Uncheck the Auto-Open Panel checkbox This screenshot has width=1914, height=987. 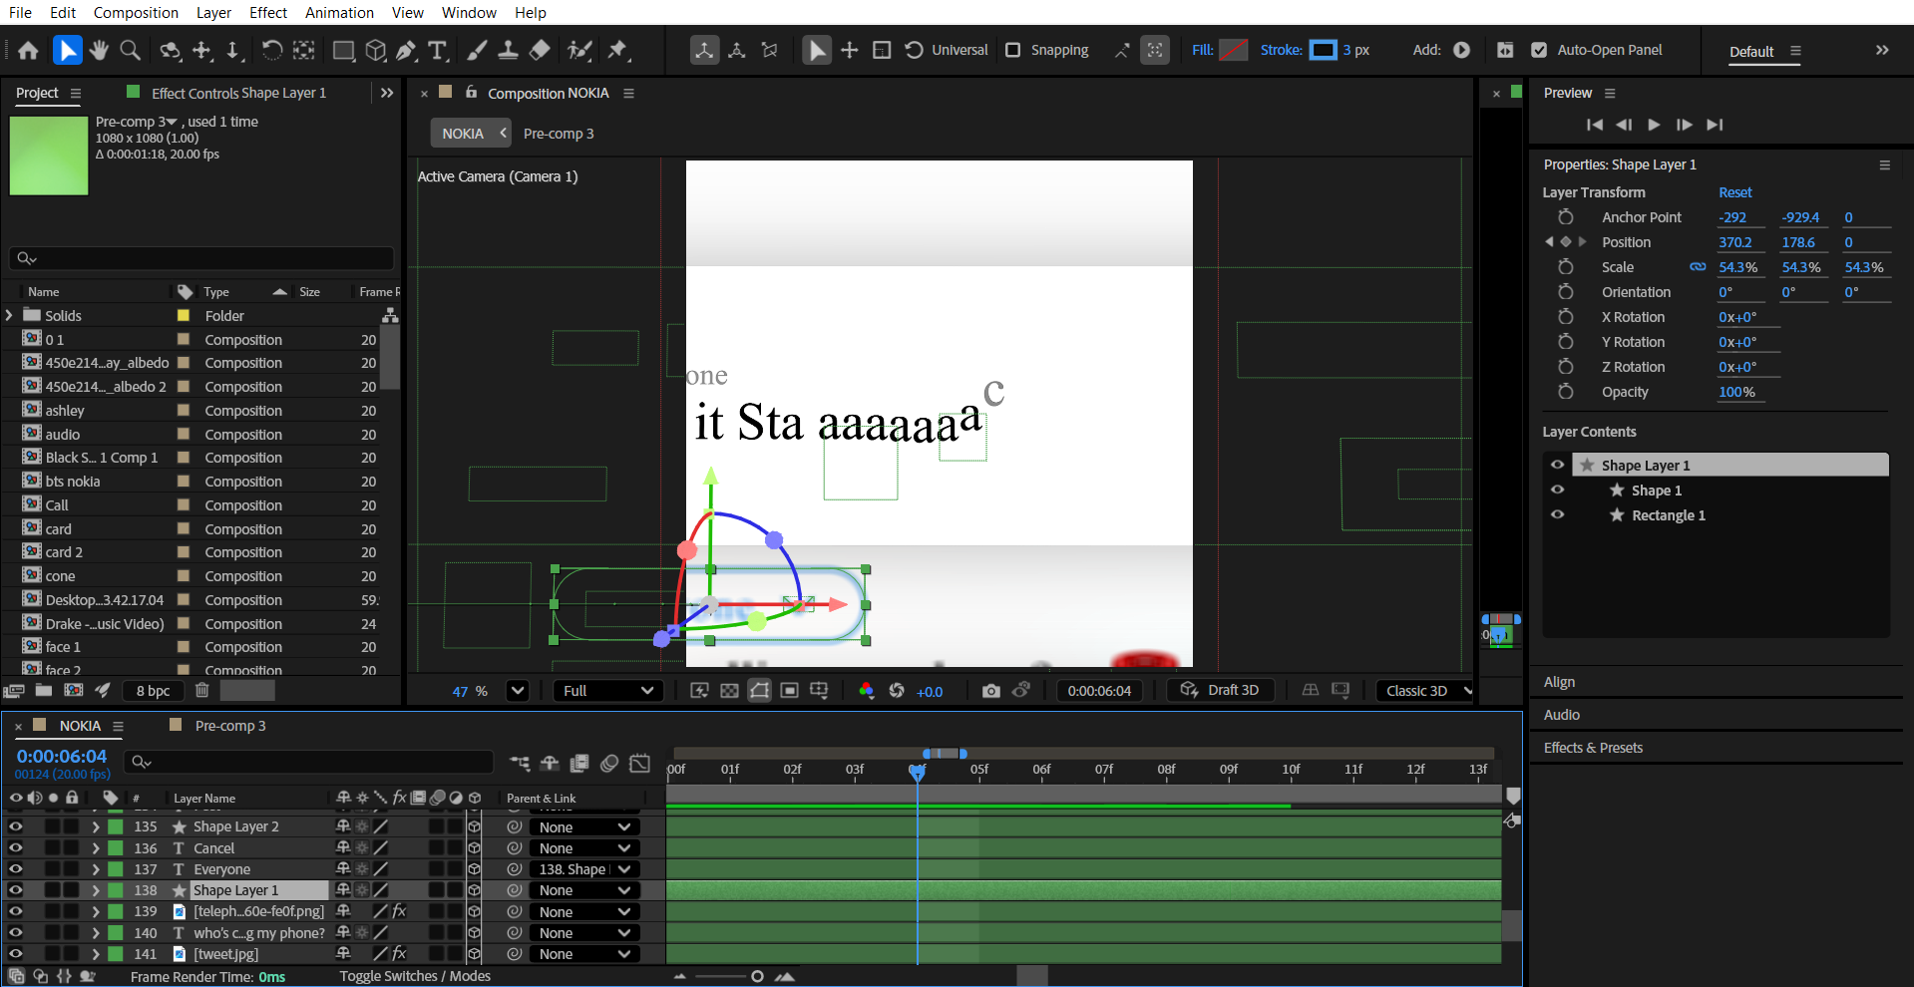(x=1539, y=50)
